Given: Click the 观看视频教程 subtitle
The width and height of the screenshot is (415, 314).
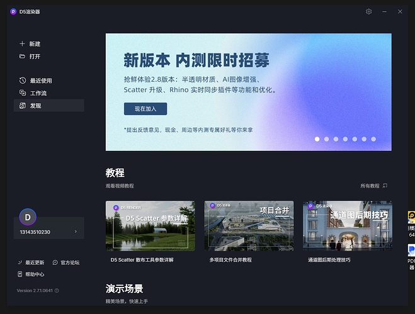Looking at the screenshot, I should (120, 186).
